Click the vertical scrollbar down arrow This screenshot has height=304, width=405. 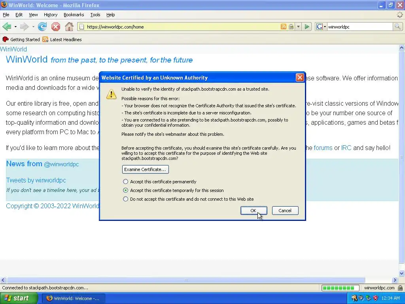[402, 273]
